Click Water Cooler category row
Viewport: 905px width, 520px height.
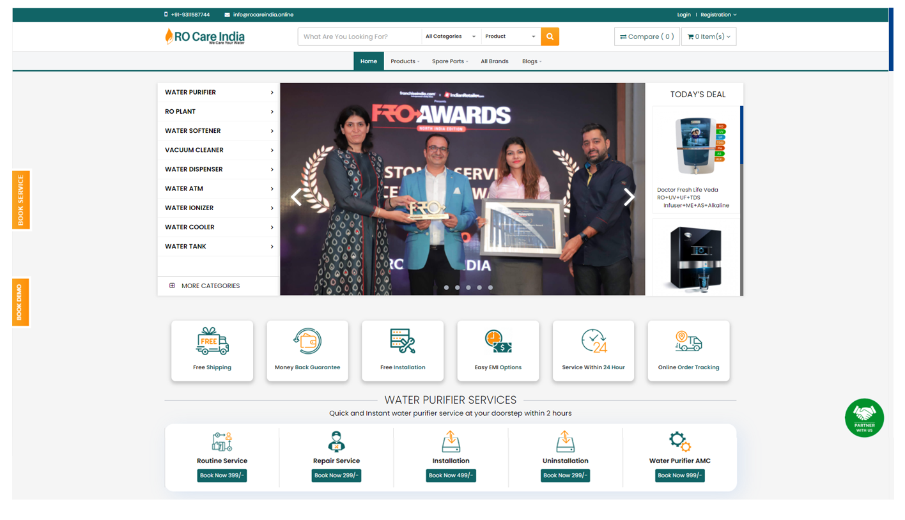click(x=219, y=227)
